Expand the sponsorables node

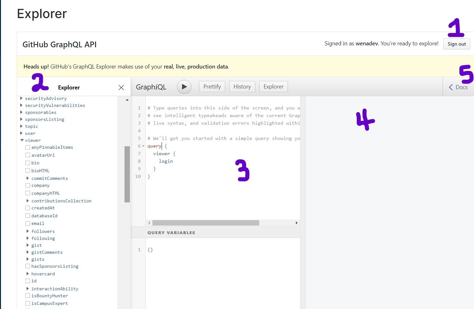[x=22, y=112]
